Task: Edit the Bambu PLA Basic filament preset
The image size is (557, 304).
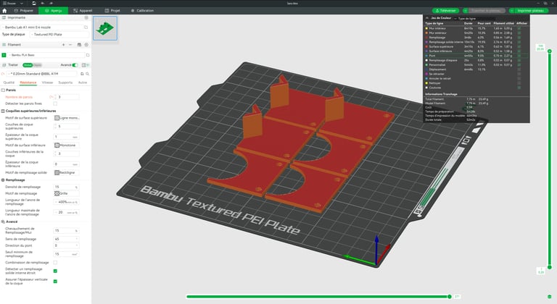Action: pos(87,55)
